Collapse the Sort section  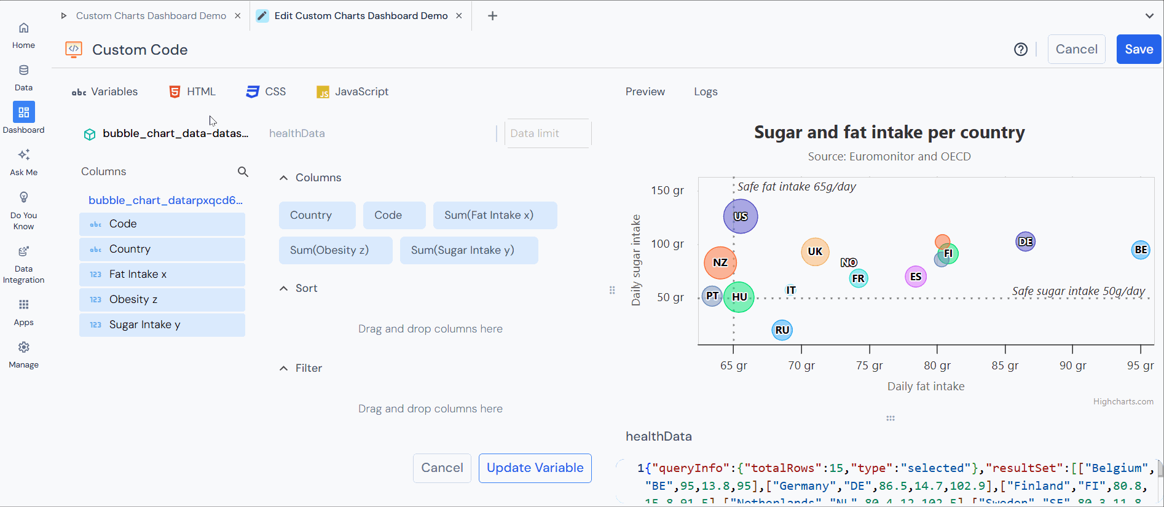tap(283, 288)
